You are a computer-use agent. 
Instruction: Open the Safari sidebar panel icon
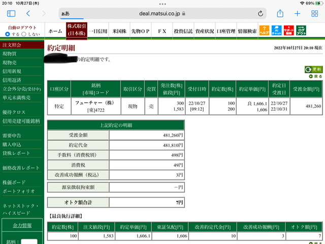point(11,14)
